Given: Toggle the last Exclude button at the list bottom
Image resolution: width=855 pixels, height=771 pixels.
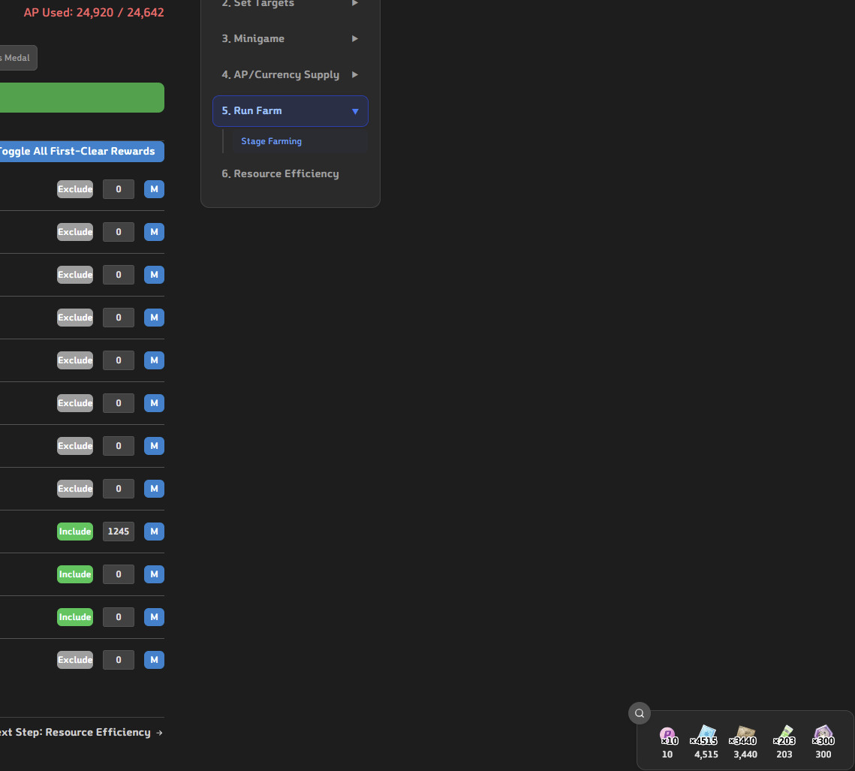Looking at the screenshot, I should 75,660.
